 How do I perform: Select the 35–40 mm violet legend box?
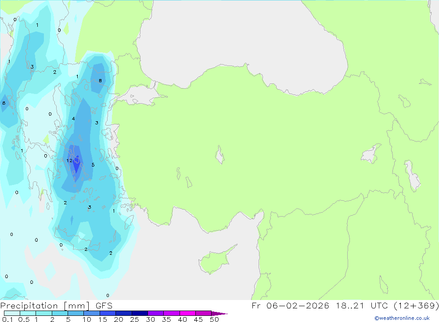point(172,313)
